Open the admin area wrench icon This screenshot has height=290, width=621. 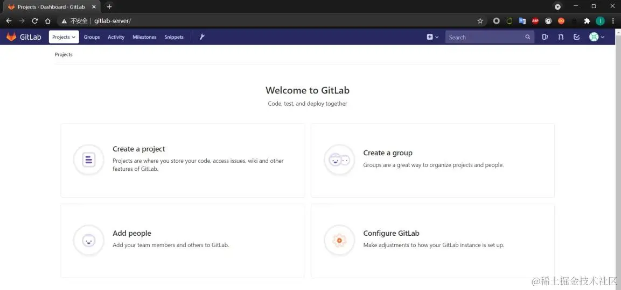(x=202, y=37)
